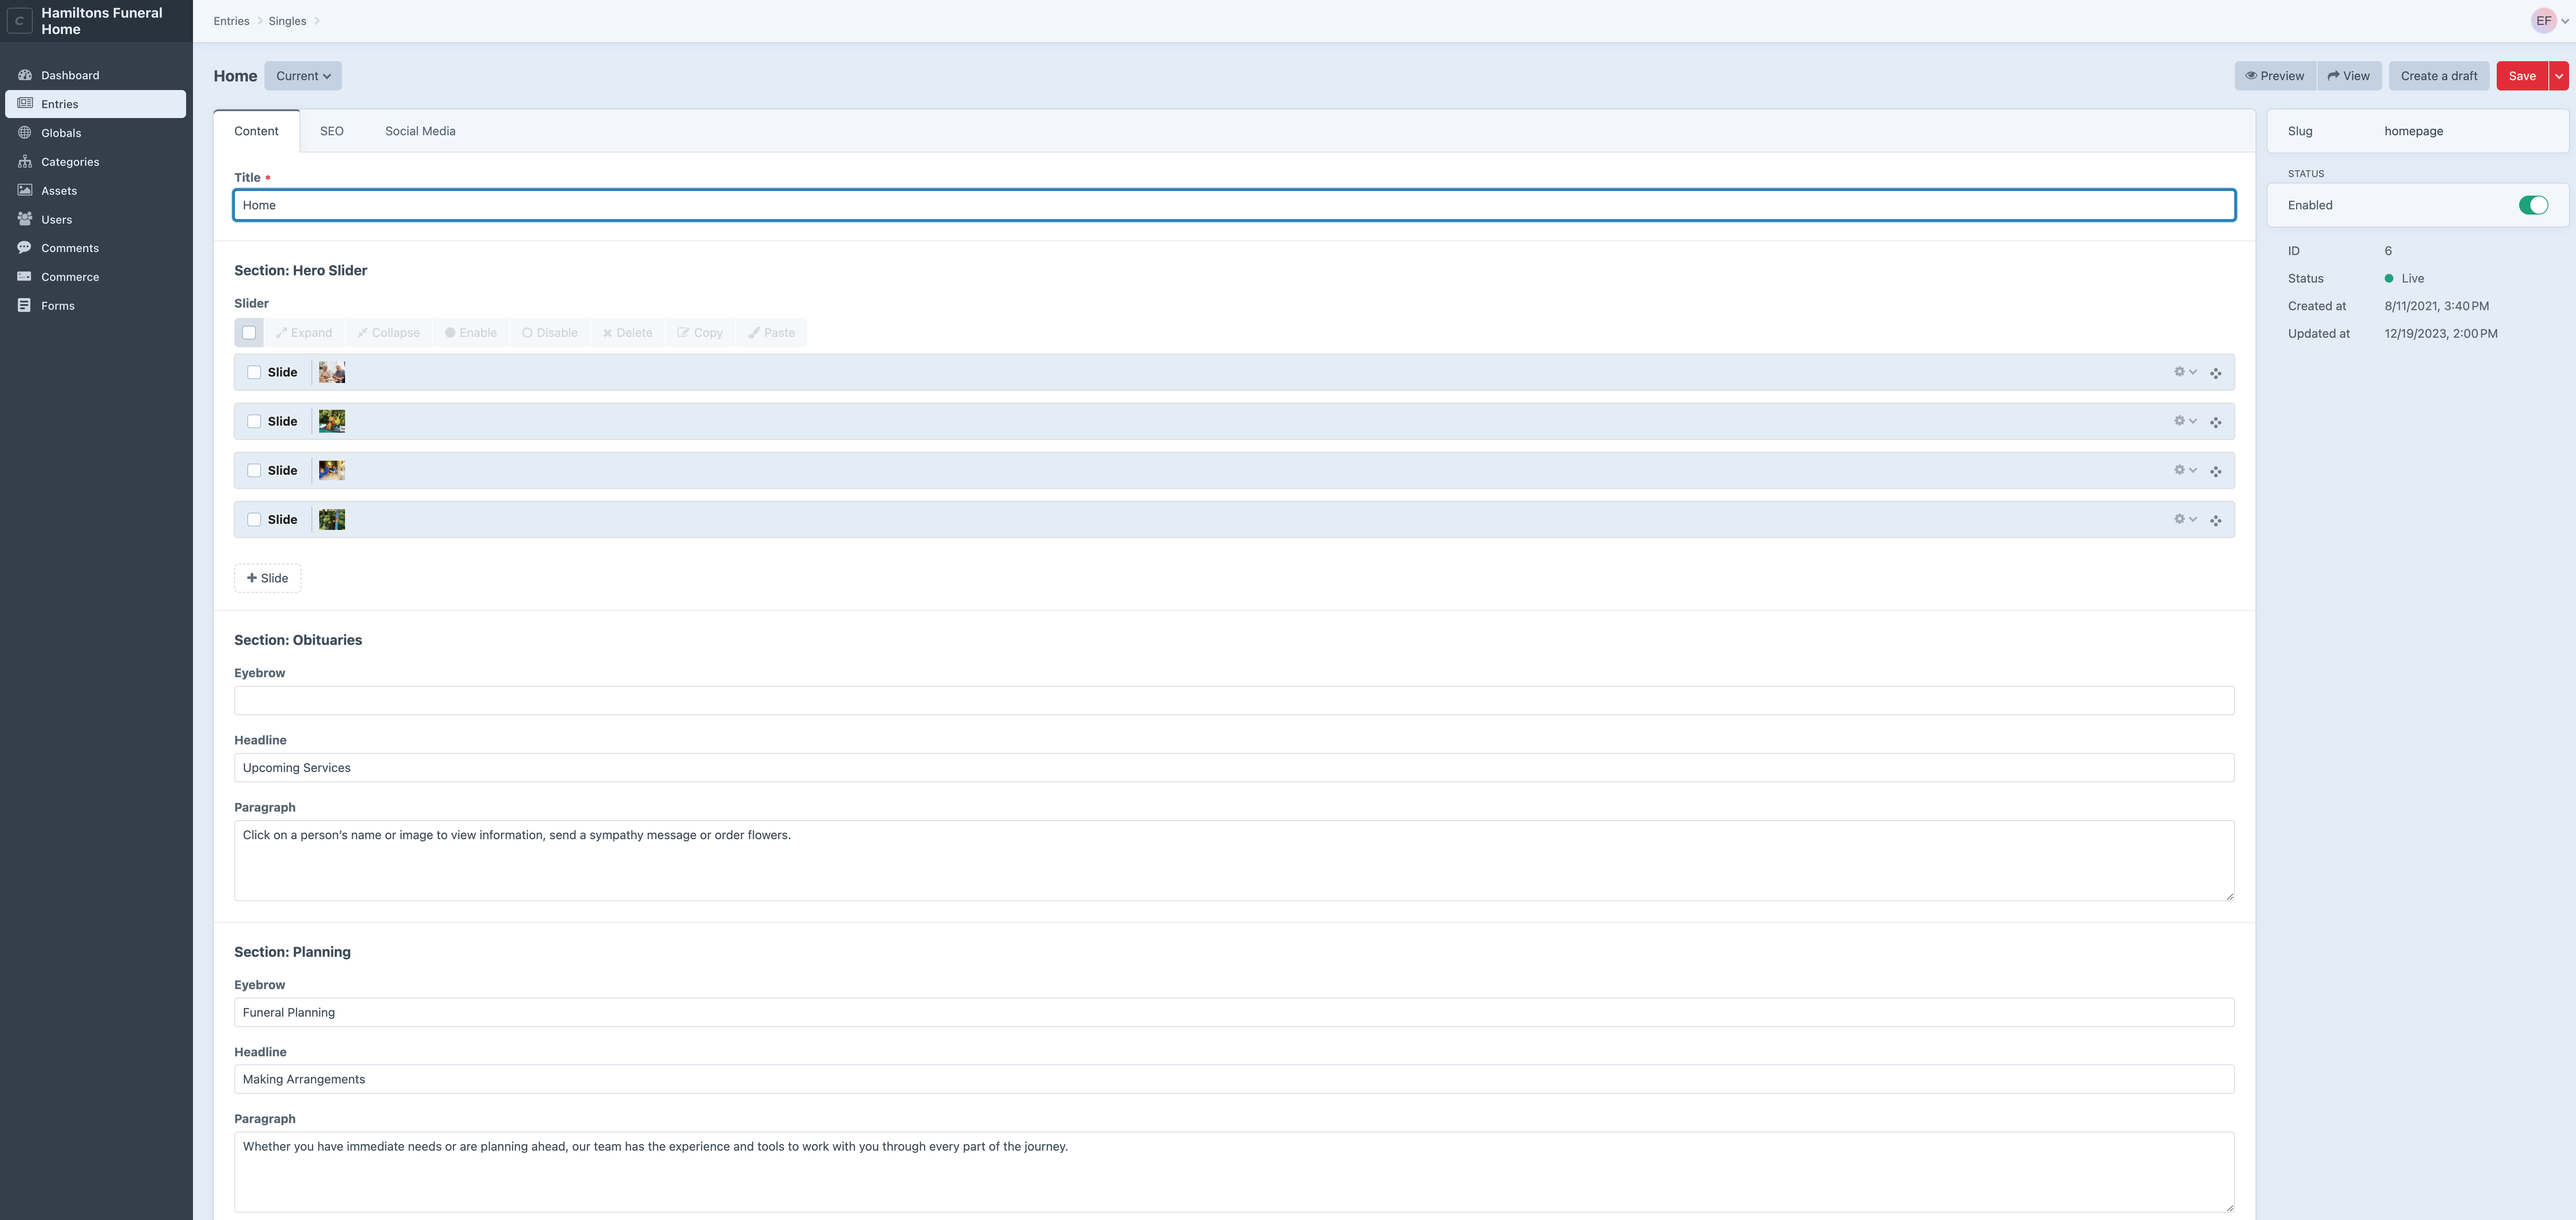The image size is (2576, 1220).
Task: Click the Planning Paragraph textarea
Action: click(x=1234, y=1172)
